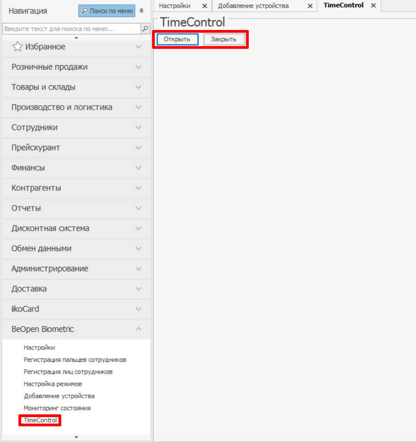The width and height of the screenshot is (416, 442).
Task: Expand the Товары и склады chevron
Action: point(138,87)
